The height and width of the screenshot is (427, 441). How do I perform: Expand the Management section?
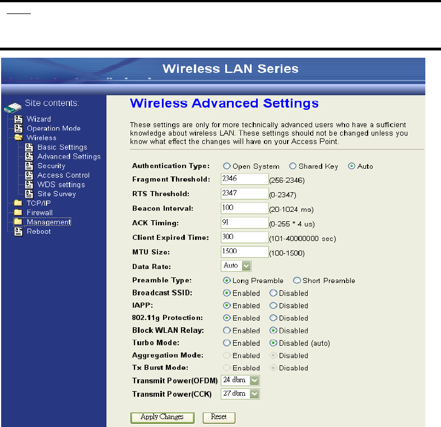(49, 222)
